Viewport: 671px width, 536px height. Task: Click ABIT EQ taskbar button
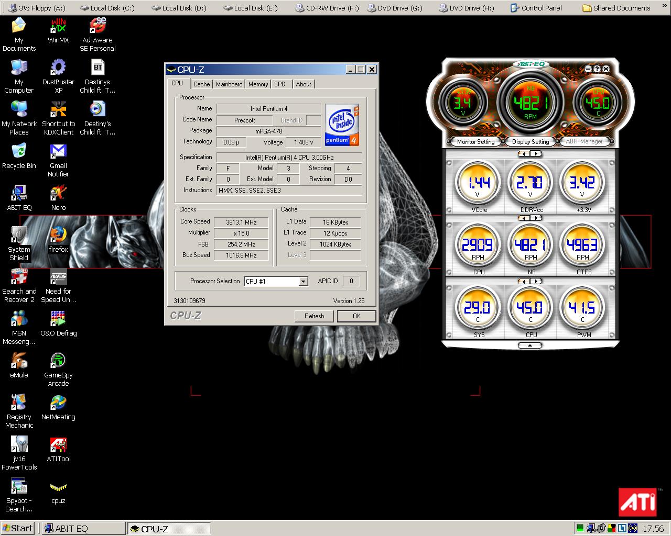84,529
